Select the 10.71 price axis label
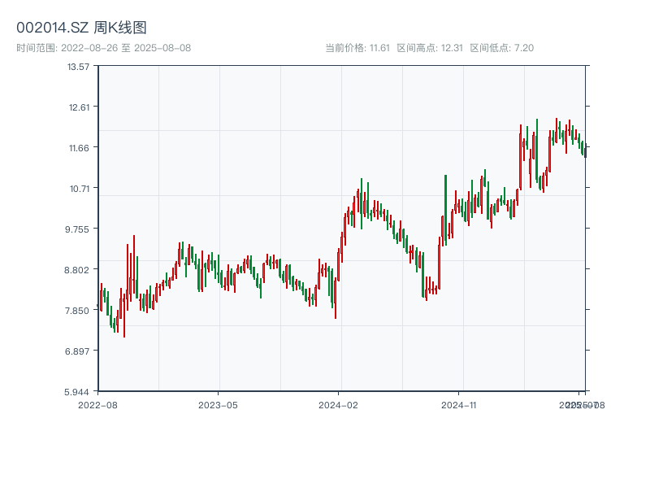 click(78, 189)
